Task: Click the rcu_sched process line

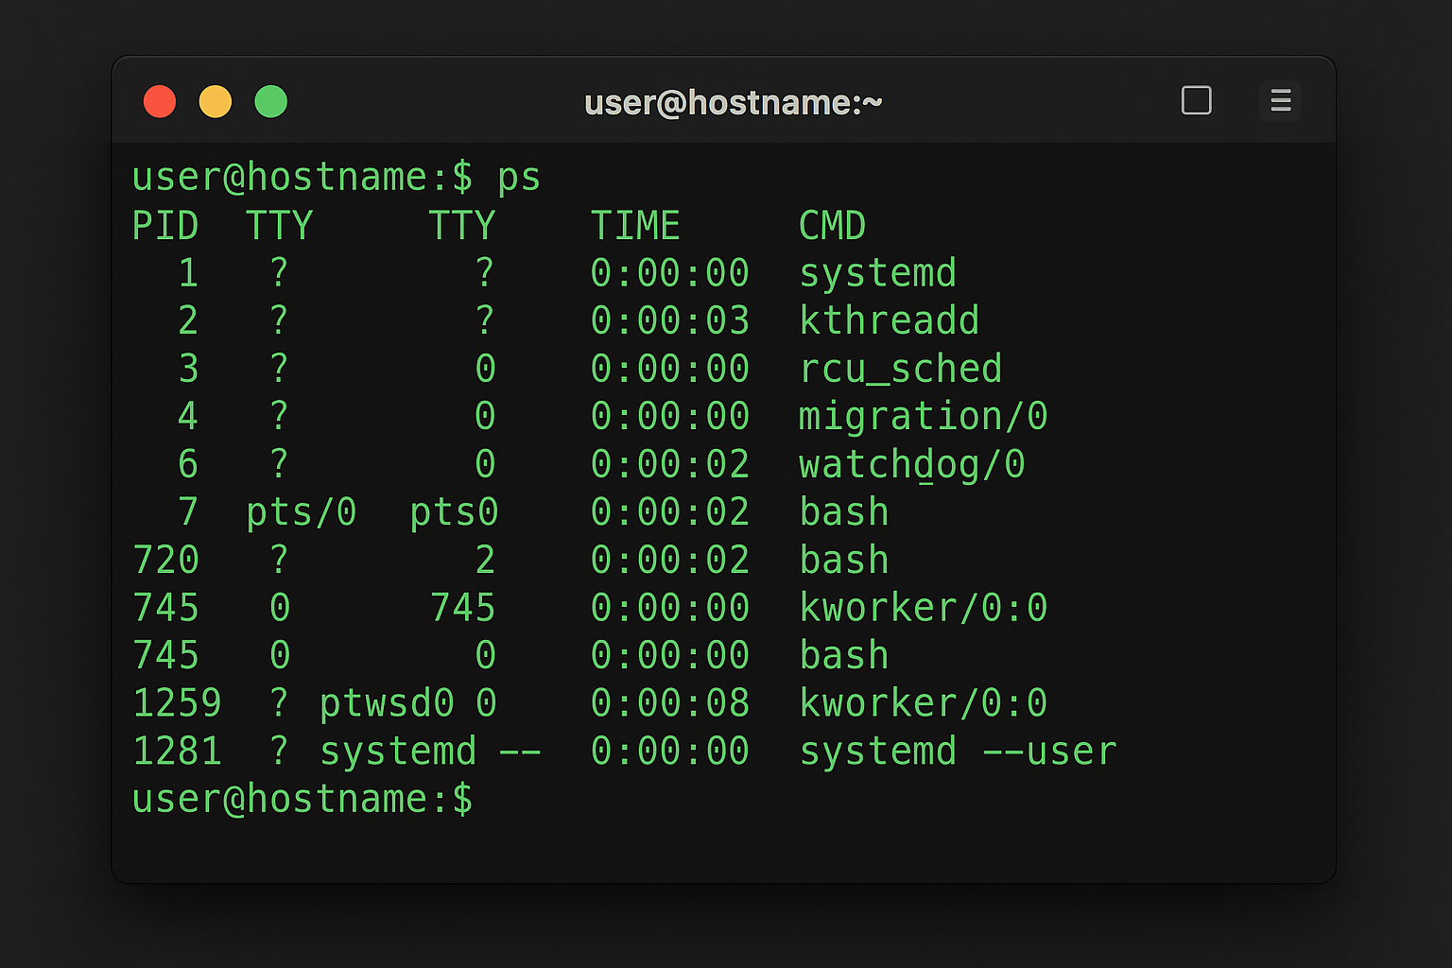Action: click(900, 368)
